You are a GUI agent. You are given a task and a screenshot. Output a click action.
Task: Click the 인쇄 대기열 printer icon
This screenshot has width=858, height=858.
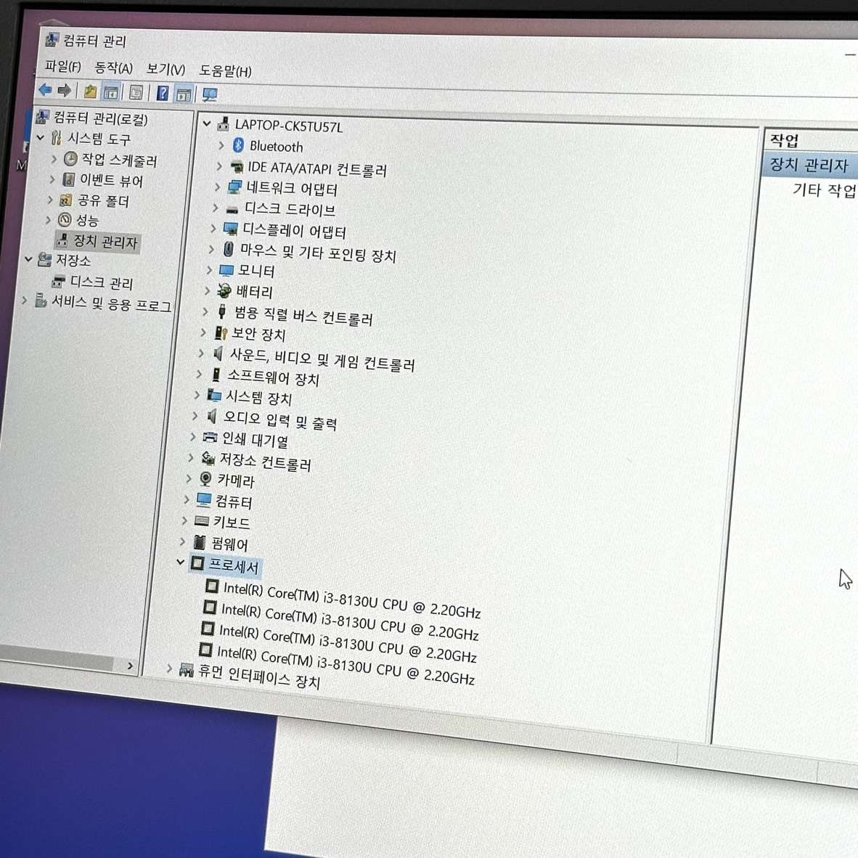pyautogui.click(x=210, y=437)
